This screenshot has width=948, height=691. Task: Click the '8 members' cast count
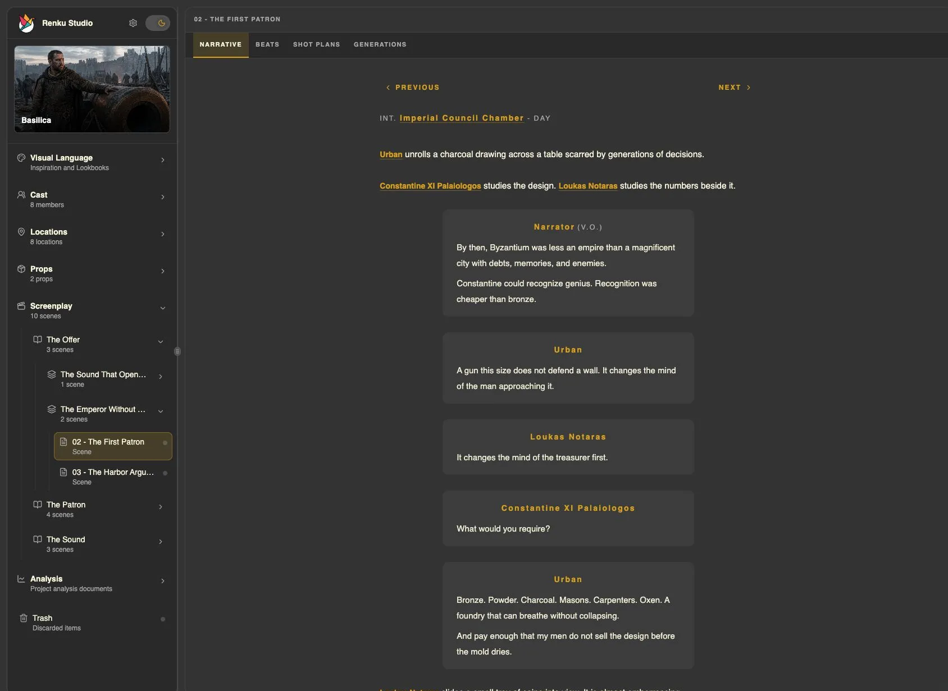tap(47, 205)
